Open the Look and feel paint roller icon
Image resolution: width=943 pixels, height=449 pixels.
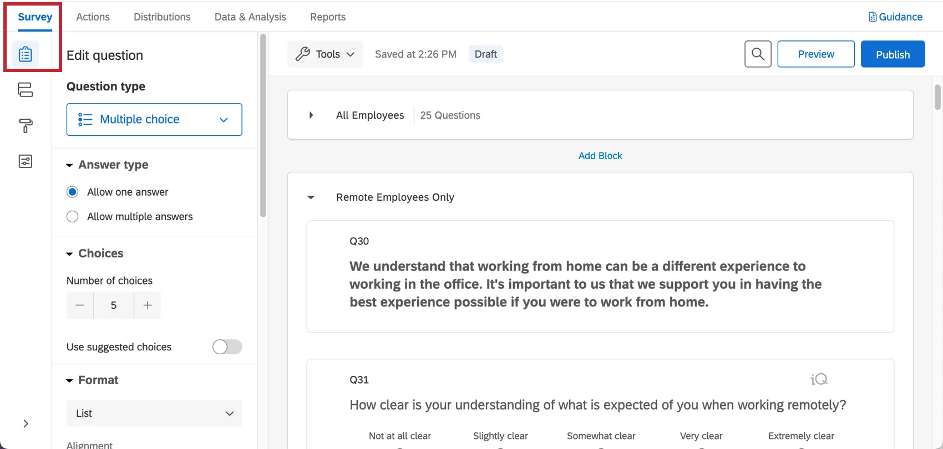tap(26, 126)
